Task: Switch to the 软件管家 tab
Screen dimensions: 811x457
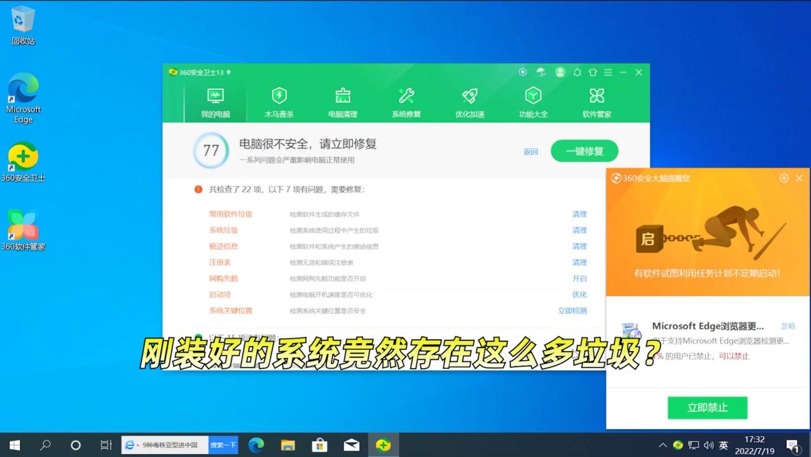Action: pyautogui.click(x=596, y=102)
